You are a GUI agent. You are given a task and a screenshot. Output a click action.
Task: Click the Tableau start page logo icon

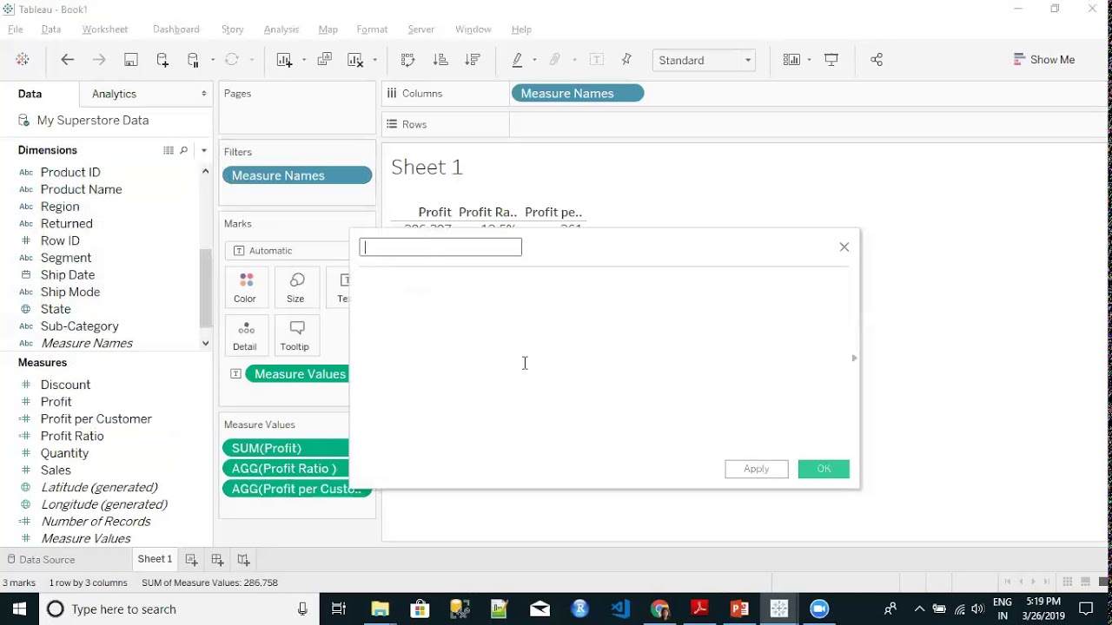(x=23, y=60)
